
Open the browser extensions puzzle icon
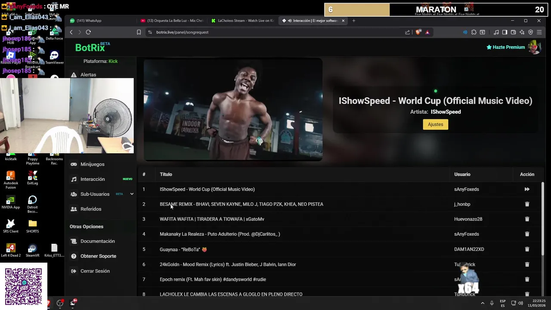[x=474, y=32]
